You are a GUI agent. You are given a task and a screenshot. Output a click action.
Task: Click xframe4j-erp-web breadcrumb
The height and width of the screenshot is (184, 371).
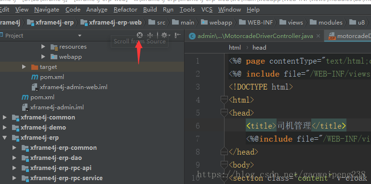111,23
